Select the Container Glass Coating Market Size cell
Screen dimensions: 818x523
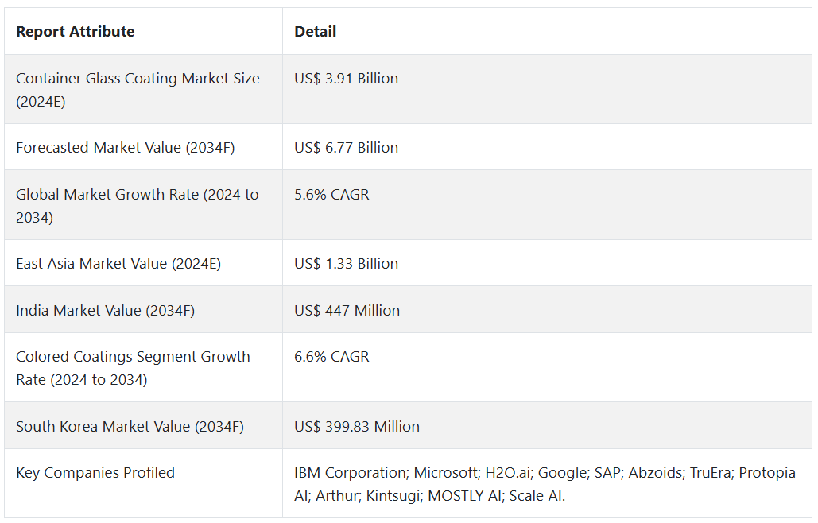(x=138, y=90)
